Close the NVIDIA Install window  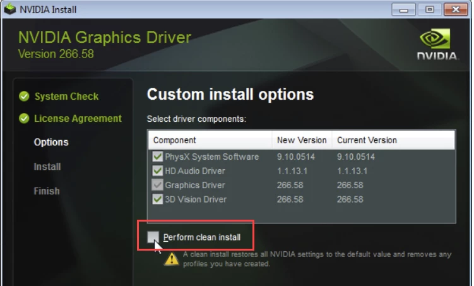click(x=456, y=9)
